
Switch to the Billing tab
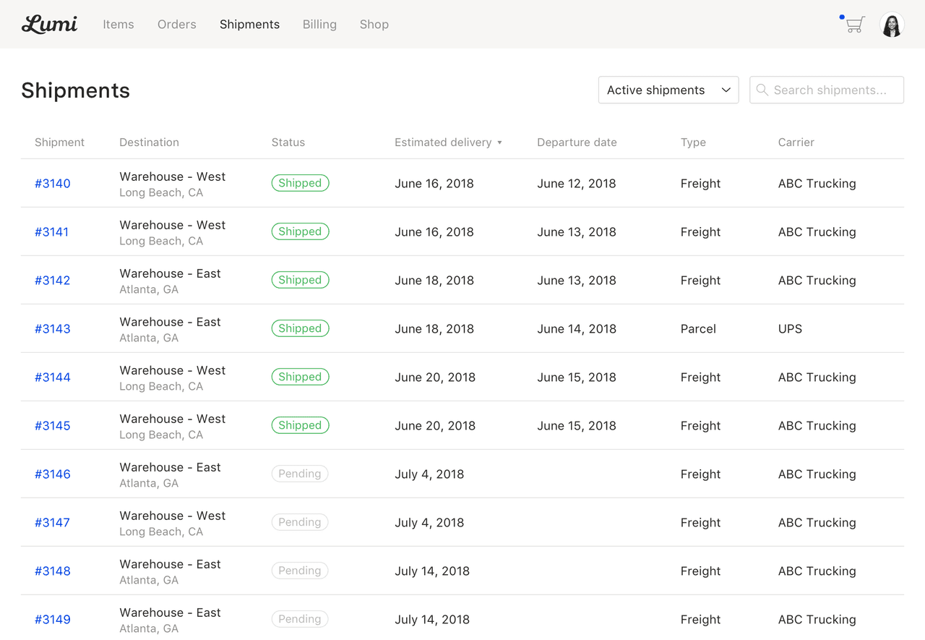pos(319,25)
